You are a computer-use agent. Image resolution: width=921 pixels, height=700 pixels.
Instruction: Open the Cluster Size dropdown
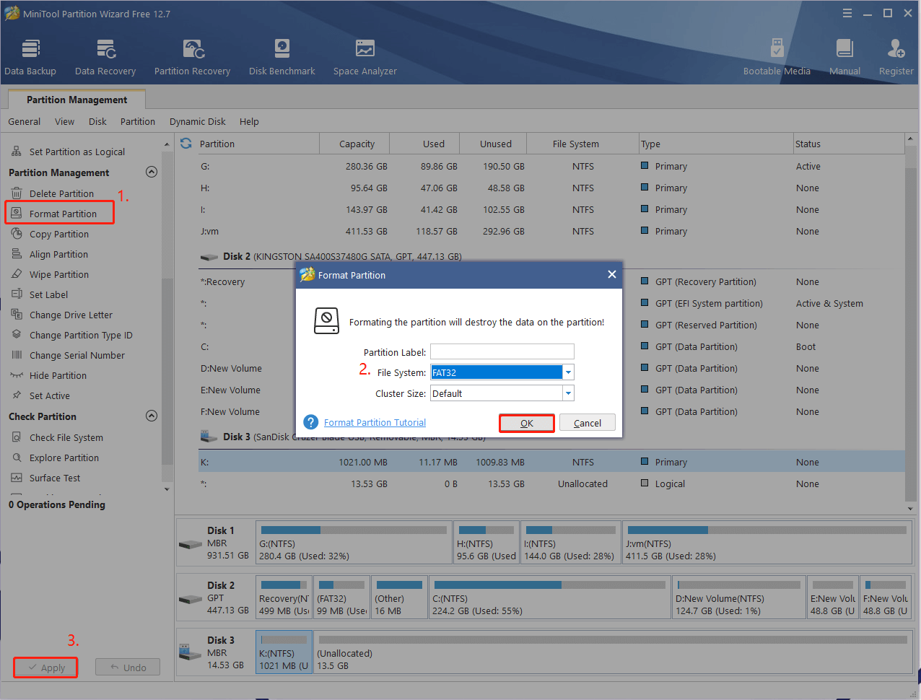coord(569,393)
